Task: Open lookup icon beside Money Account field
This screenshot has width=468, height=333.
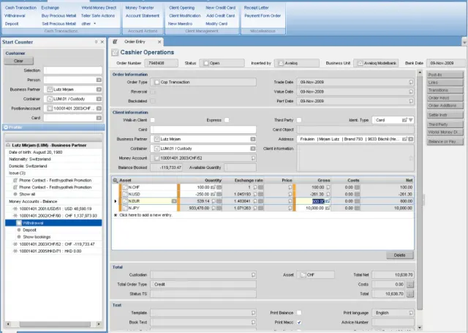Action: pos(254,157)
